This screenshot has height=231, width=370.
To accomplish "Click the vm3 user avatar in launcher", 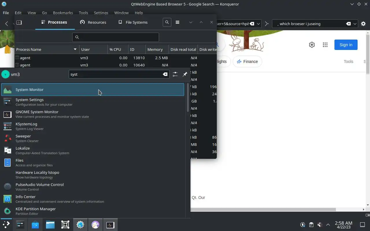I will (5, 74).
